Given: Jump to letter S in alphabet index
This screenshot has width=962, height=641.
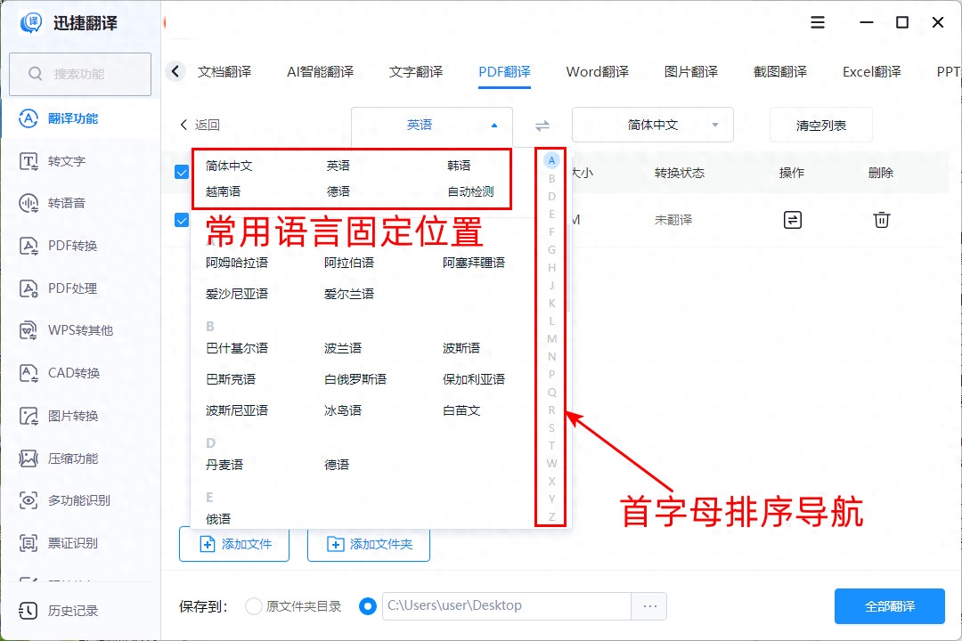Looking at the screenshot, I should point(551,427).
